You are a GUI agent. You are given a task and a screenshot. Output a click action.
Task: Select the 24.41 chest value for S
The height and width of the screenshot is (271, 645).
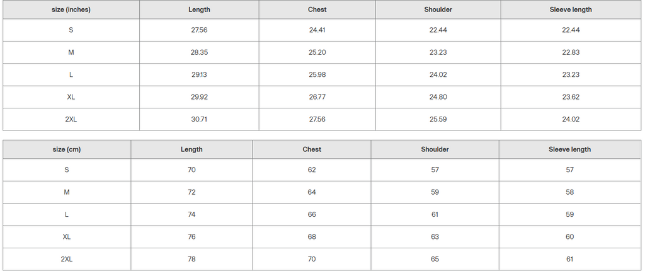point(317,30)
